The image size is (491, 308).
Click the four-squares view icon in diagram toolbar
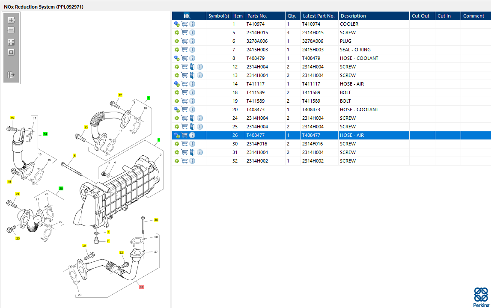point(11,42)
